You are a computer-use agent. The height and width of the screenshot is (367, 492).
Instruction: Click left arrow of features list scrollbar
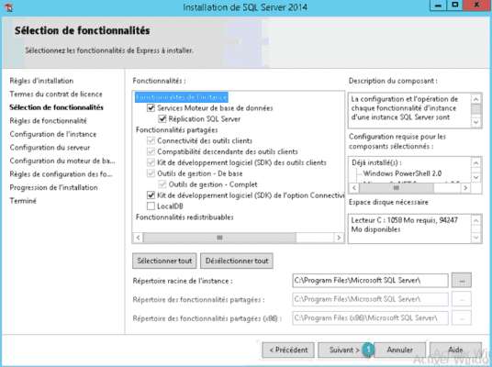pos(139,238)
